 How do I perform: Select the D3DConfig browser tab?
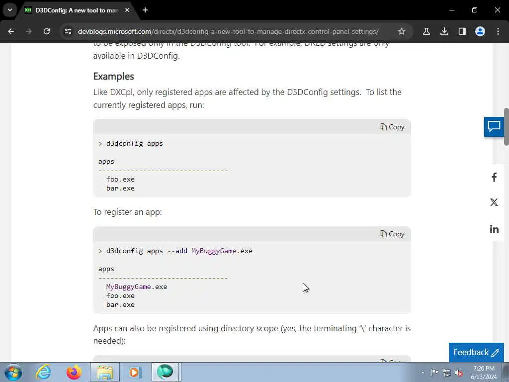[x=77, y=10]
